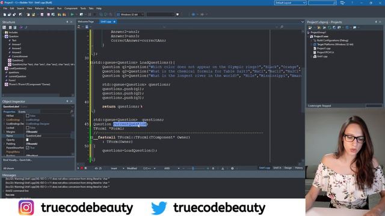Close the Structure panel
This screenshot has width=385, height=216.
[72, 22]
